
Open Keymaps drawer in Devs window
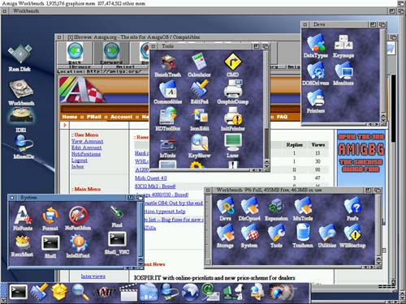coord(343,46)
